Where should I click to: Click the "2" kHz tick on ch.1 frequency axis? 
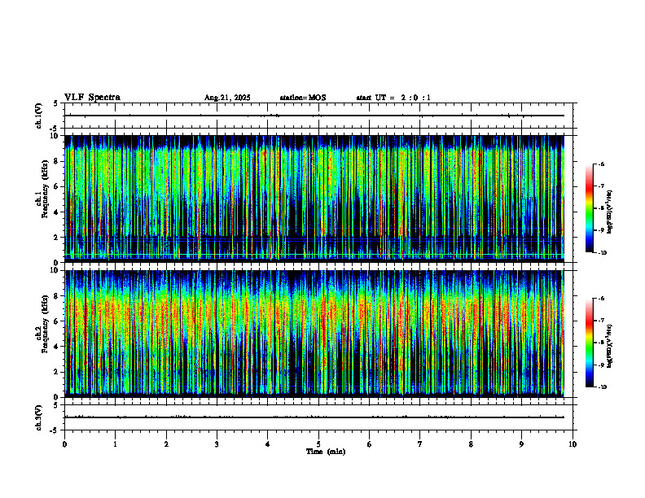56,237
